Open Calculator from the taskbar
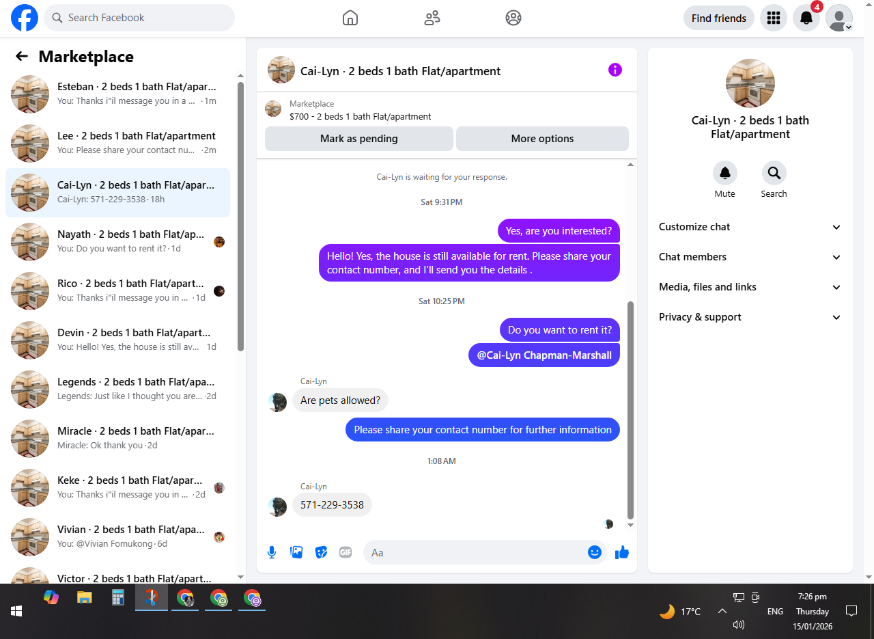The height and width of the screenshot is (639, 874). click(x=118, y=597)
